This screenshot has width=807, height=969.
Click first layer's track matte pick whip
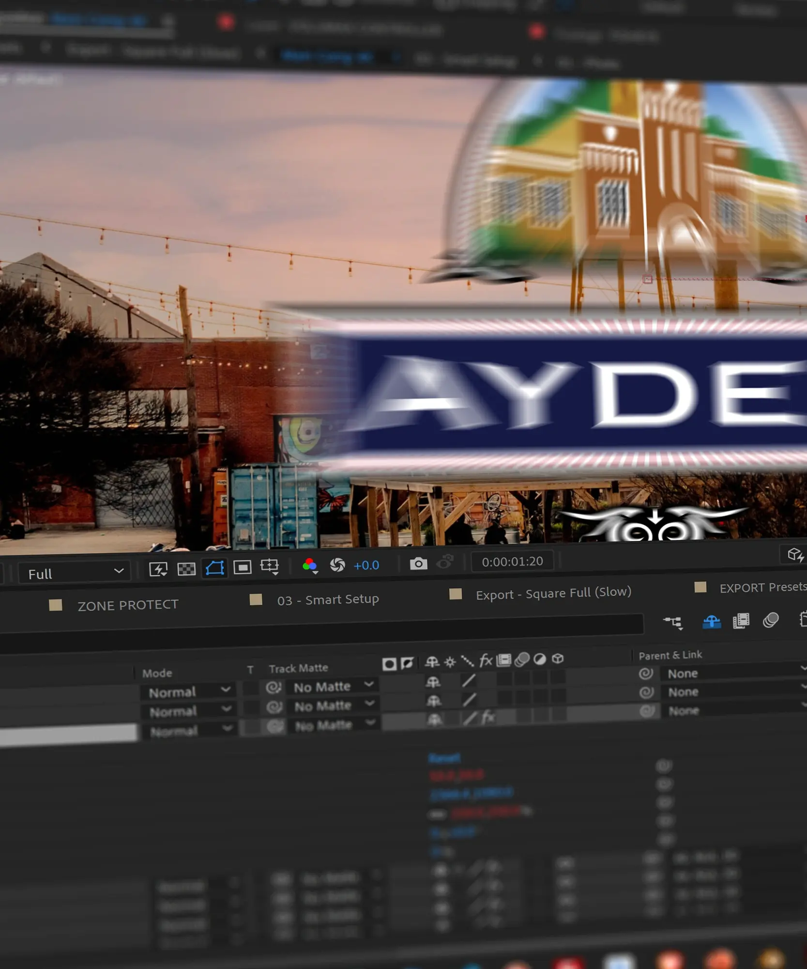point(274,688)
